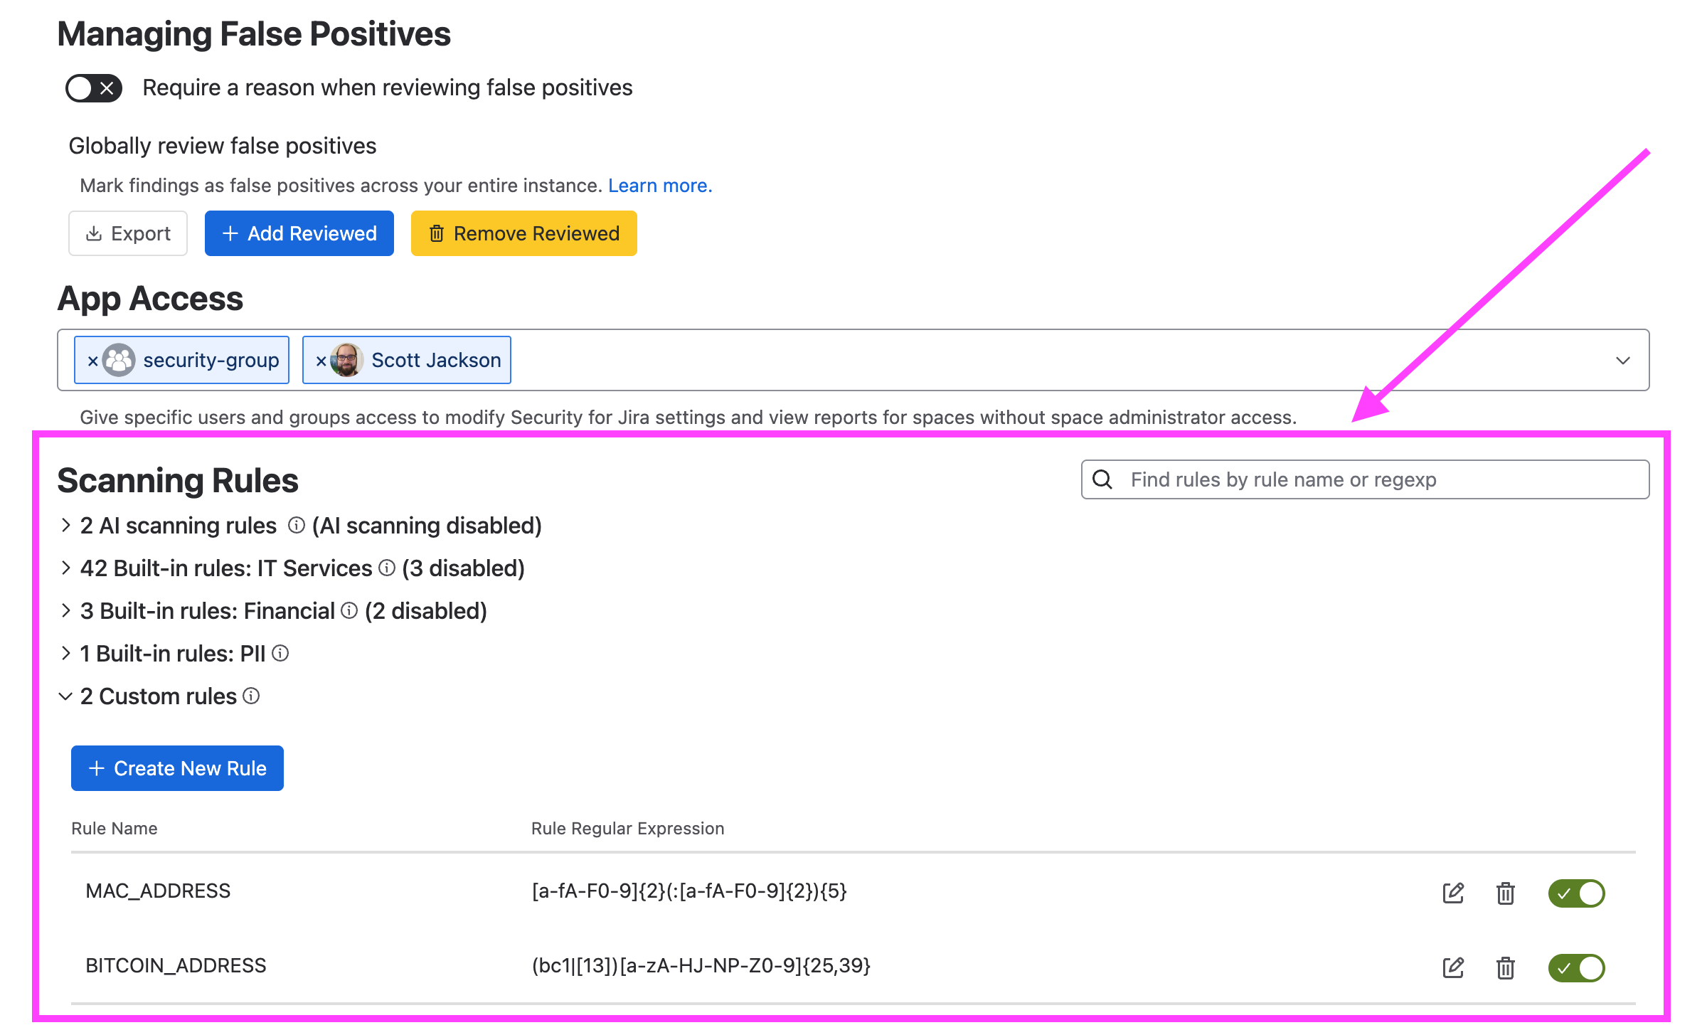The height and width of the screenshot is (1030, 1707).
Task: Focus the Find rules search field
Action: (x=1365, y=479)
